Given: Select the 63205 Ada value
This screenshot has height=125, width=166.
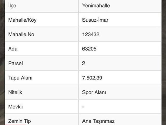Looking at the screenshot, I should 89,49.
